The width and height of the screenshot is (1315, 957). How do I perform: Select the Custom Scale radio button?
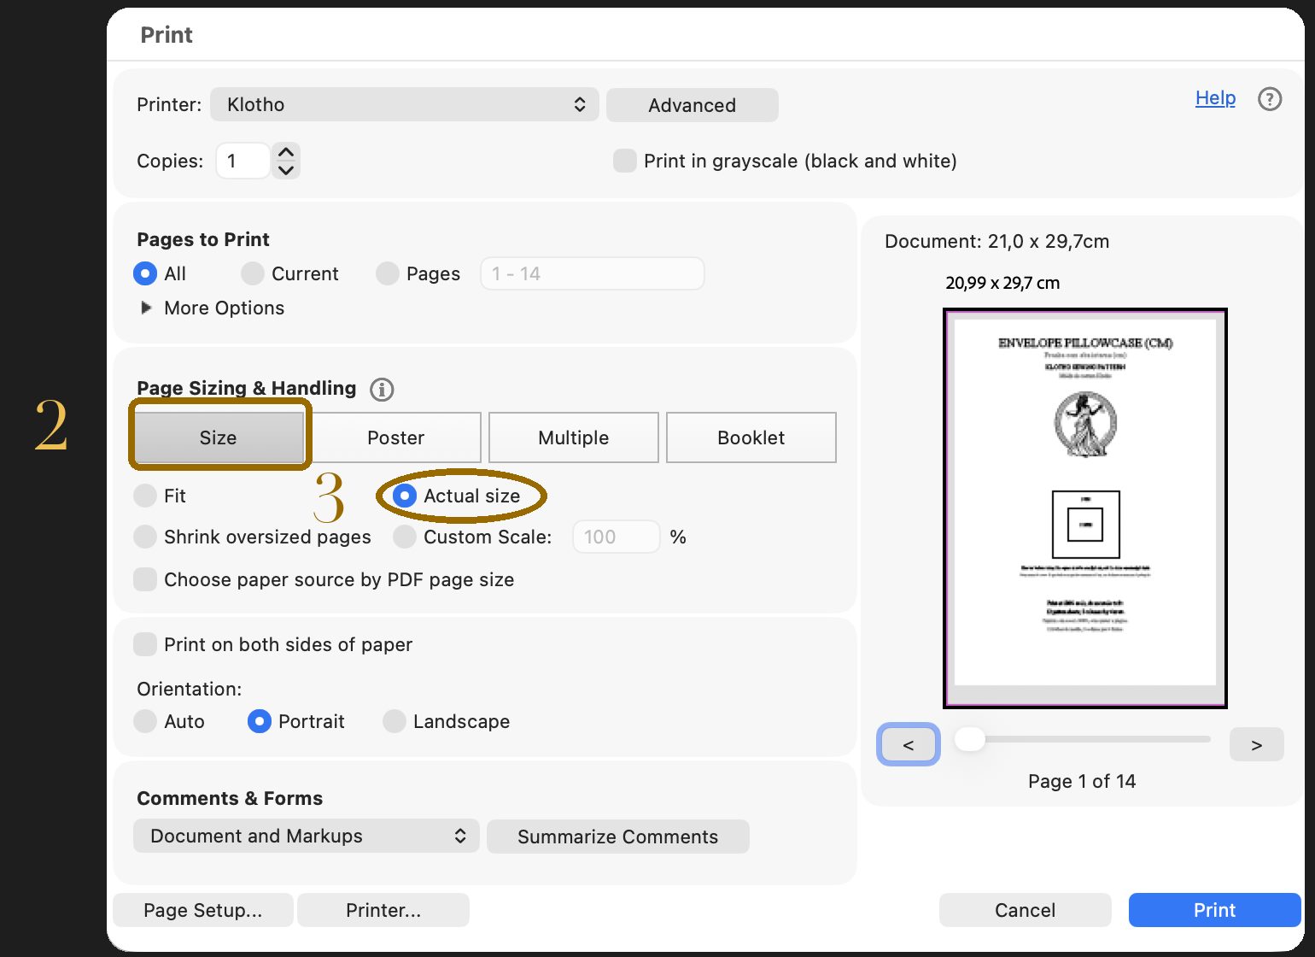pos(405,537)
